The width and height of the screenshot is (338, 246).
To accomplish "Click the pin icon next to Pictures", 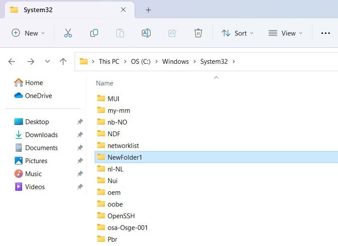I will (80, 161).
